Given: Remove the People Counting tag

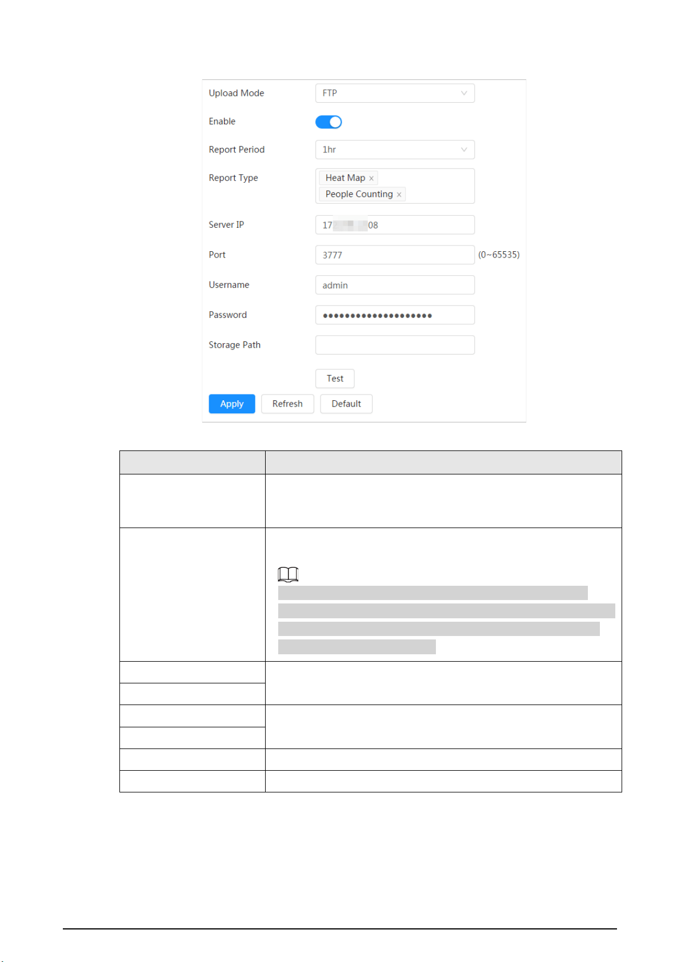Looking at the screenshot, I should point(399,195).
